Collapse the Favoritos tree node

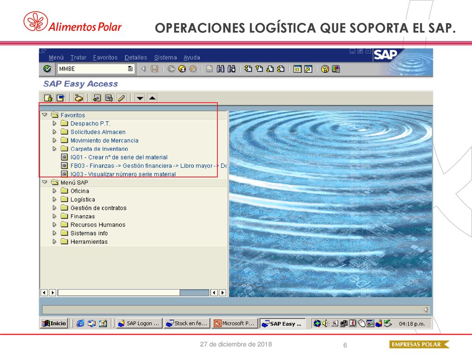[x=45, y=115]
